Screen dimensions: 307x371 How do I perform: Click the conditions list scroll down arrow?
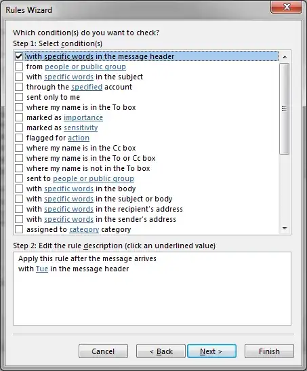(x=285, y=229)
